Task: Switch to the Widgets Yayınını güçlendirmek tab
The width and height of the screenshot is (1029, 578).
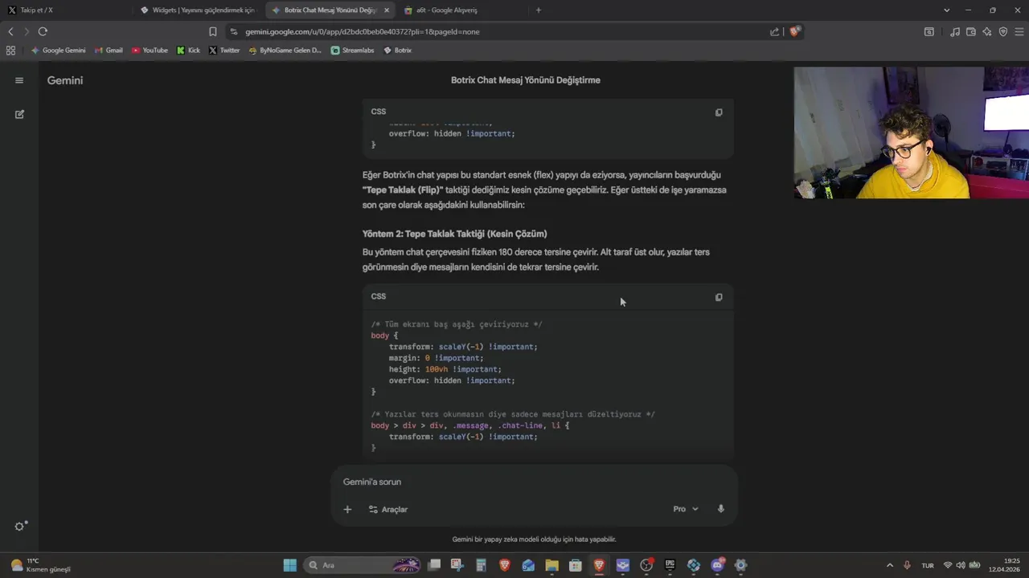Action: 197,10
